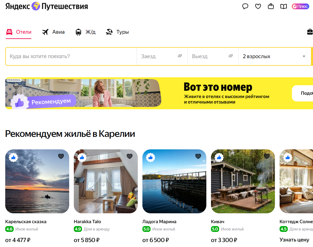This screenshot has width=313, height=247.
Task: Open the Кивач listing title
Action: (x=218, y=222)
